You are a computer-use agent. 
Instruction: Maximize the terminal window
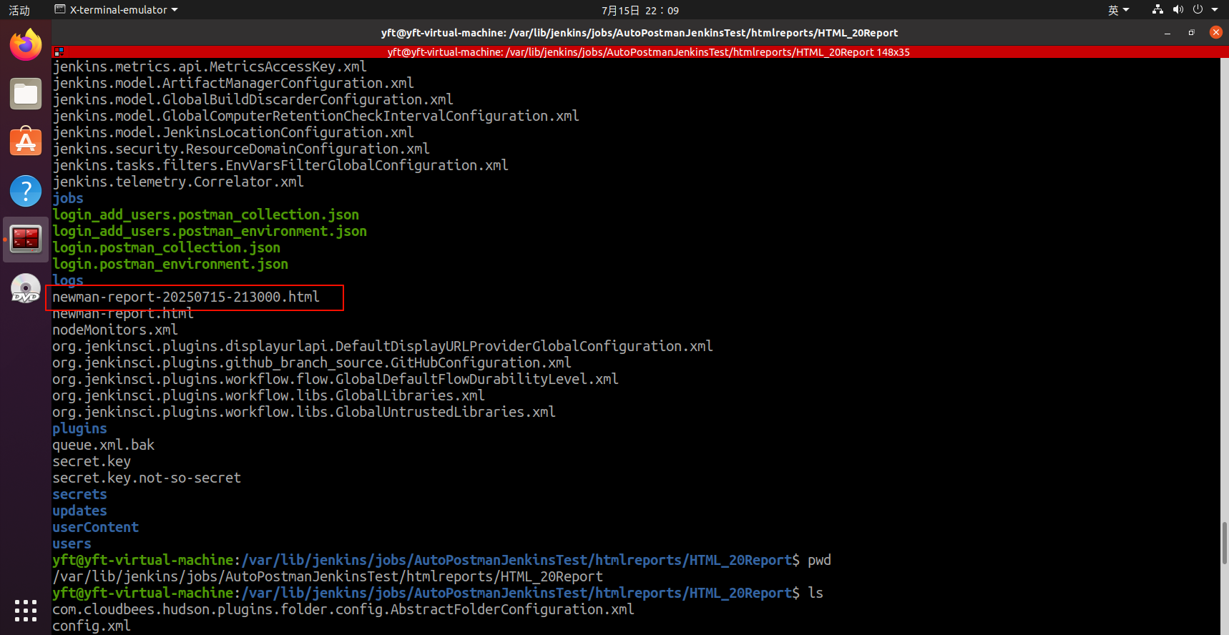pyautogui.click(x=1191, y=33)
